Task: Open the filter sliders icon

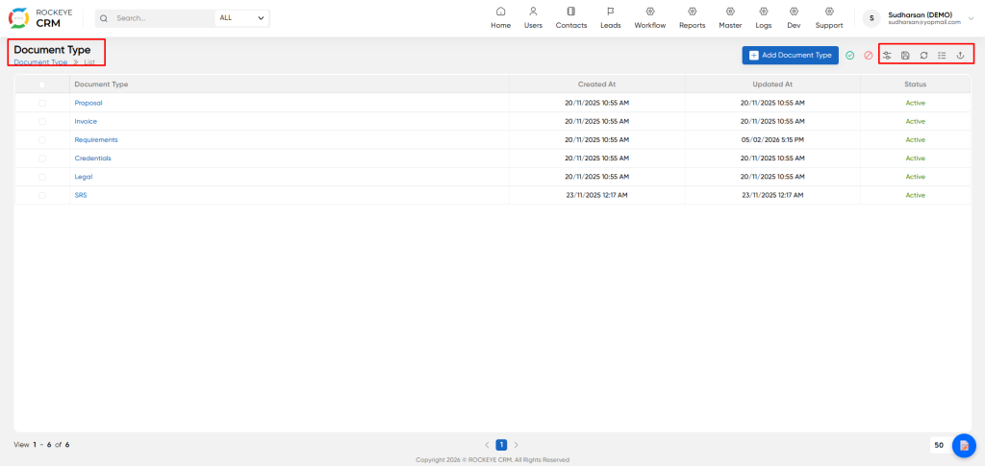Action: [x=887, y=55]
